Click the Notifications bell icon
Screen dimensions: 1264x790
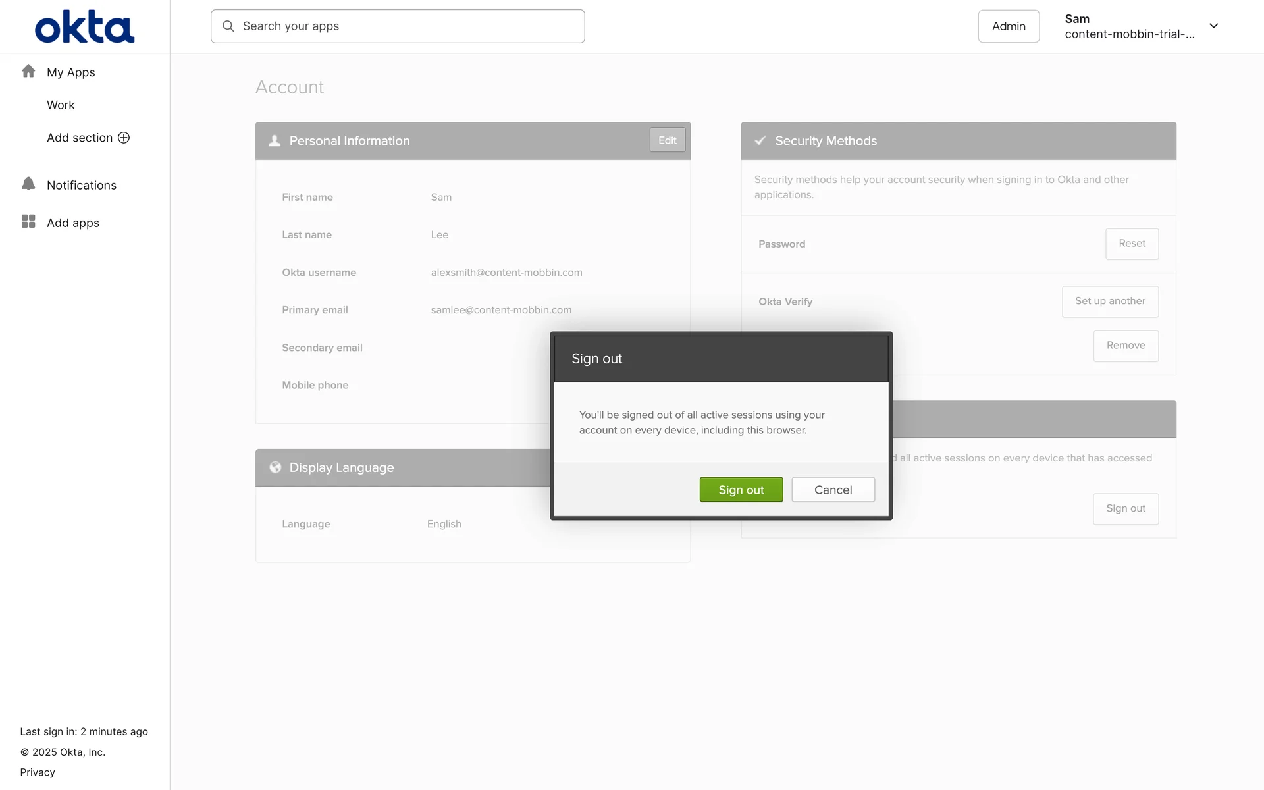[x=28, y=184]
